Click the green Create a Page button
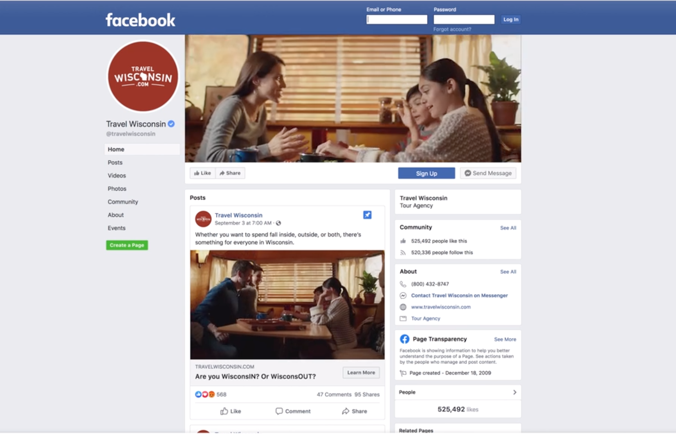The width and height of the screenshot is (676, 434). pyautogui.click(x=127, y=245)
